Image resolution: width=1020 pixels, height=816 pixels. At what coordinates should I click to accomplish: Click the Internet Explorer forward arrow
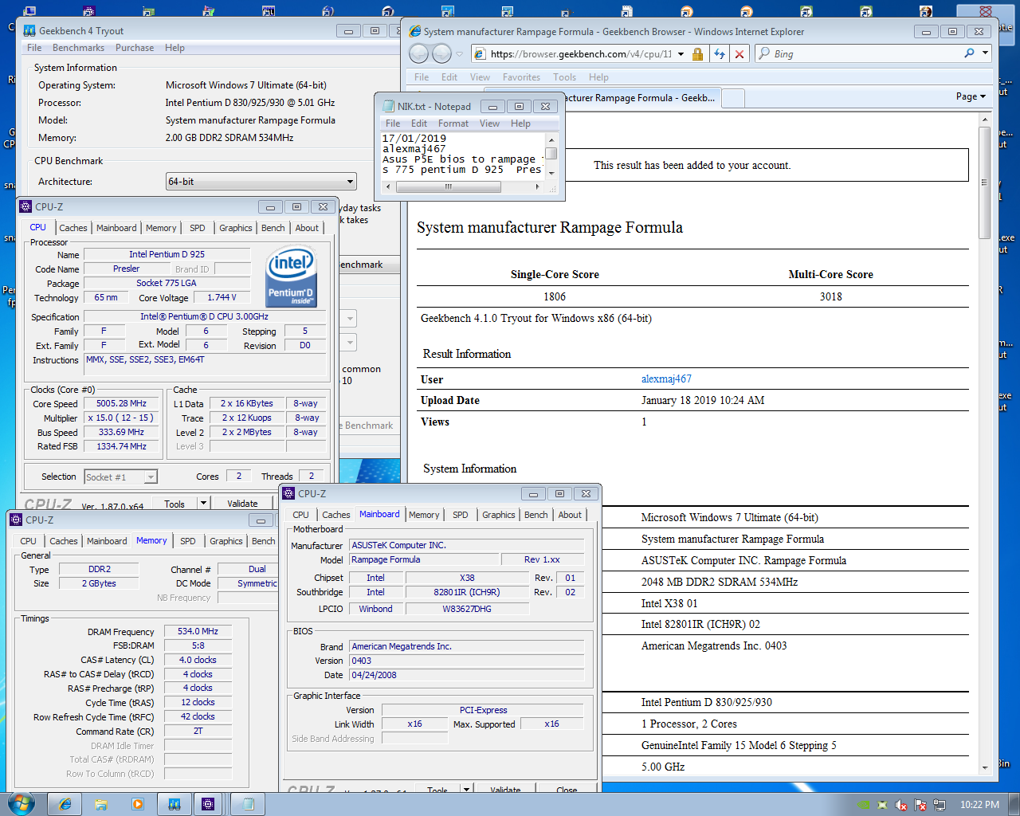(x=441, y=53)
